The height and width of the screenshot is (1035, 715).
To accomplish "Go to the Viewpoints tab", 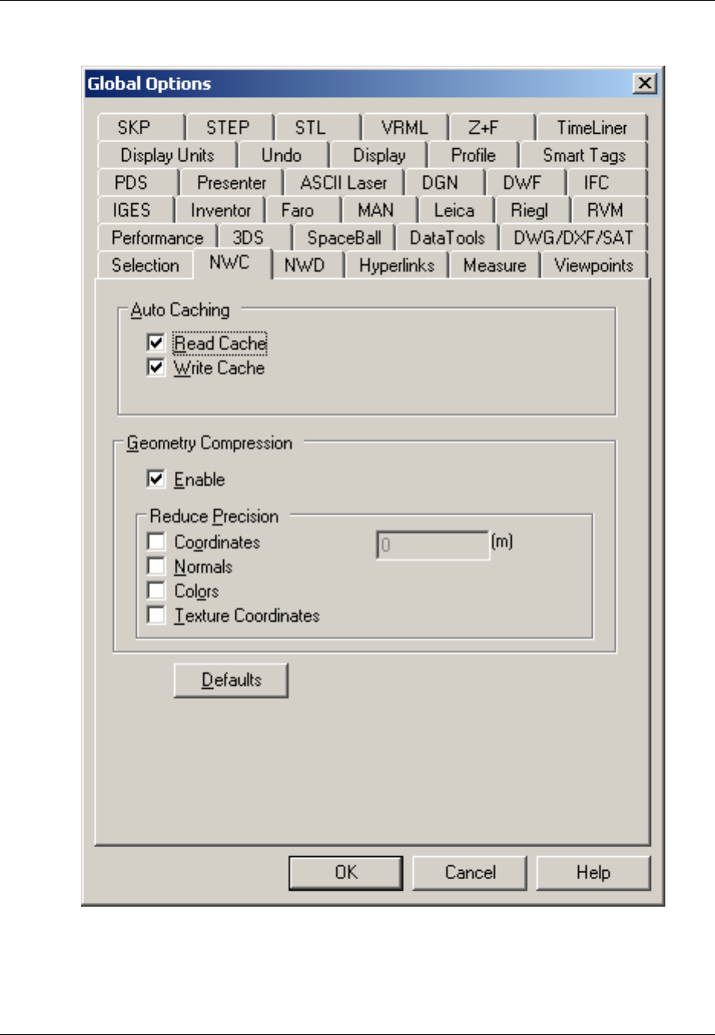I will [594, 265].
